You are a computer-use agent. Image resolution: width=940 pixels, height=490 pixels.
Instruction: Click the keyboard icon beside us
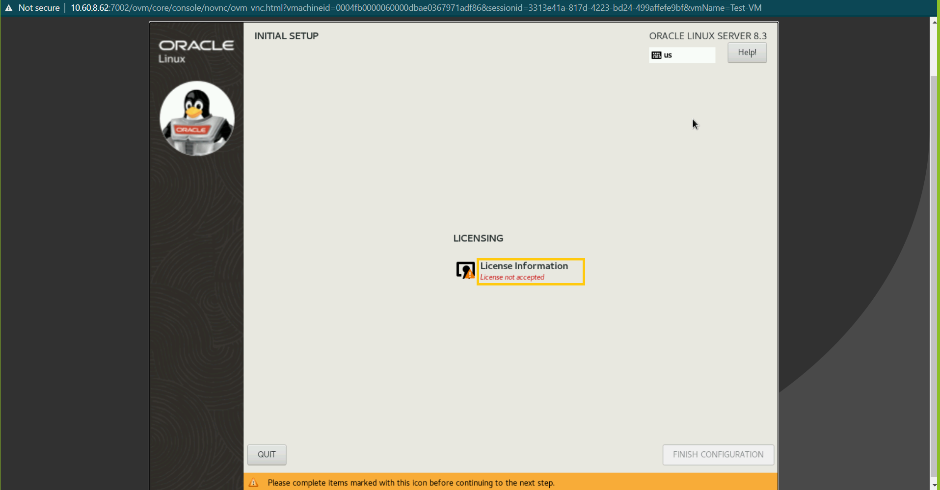[x=656, y=55]
